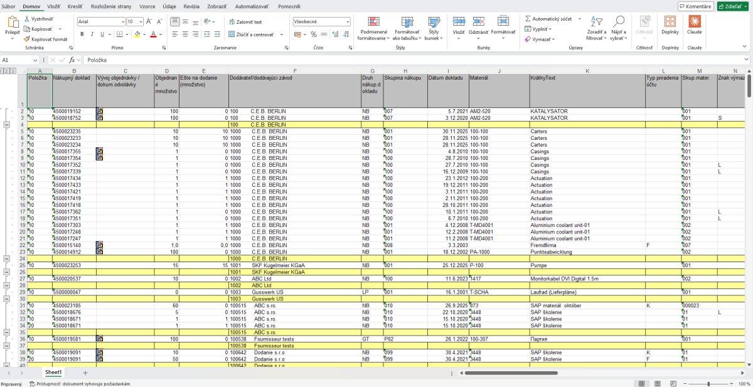Open the Doplnky add-ins icon
The height and width of the screenshot is (387, 753).
point(670,21)
